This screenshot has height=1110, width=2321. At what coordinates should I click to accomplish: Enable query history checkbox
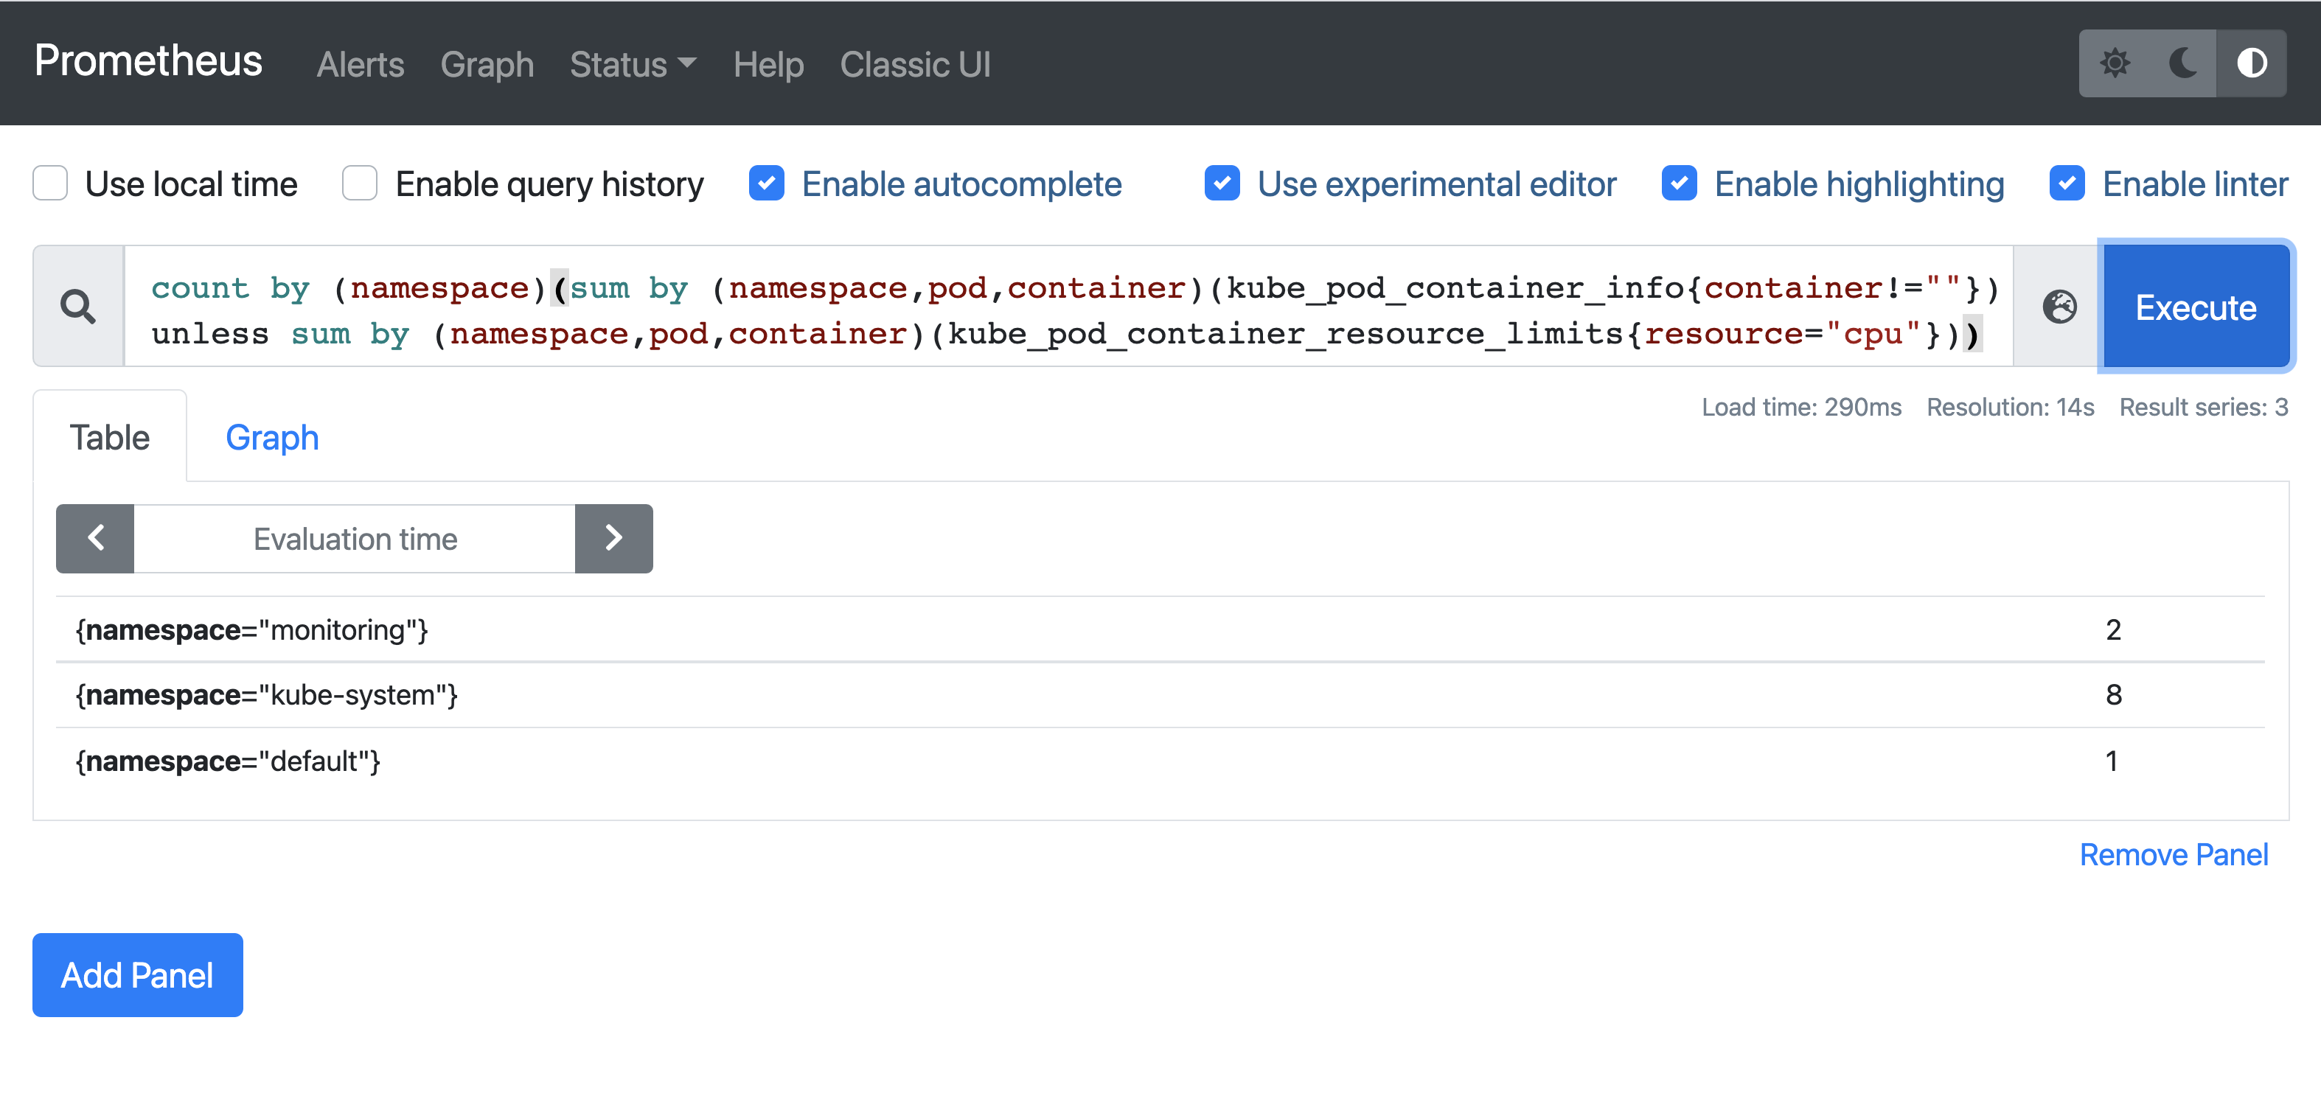pyautogui.click(x=360, y=183)
